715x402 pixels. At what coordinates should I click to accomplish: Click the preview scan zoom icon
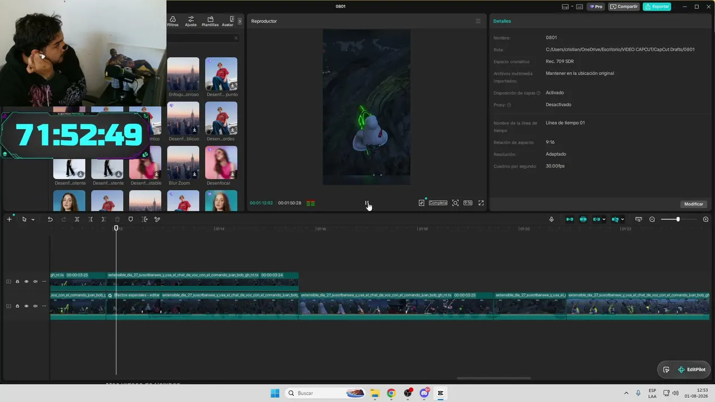click(x=455, y=203)
